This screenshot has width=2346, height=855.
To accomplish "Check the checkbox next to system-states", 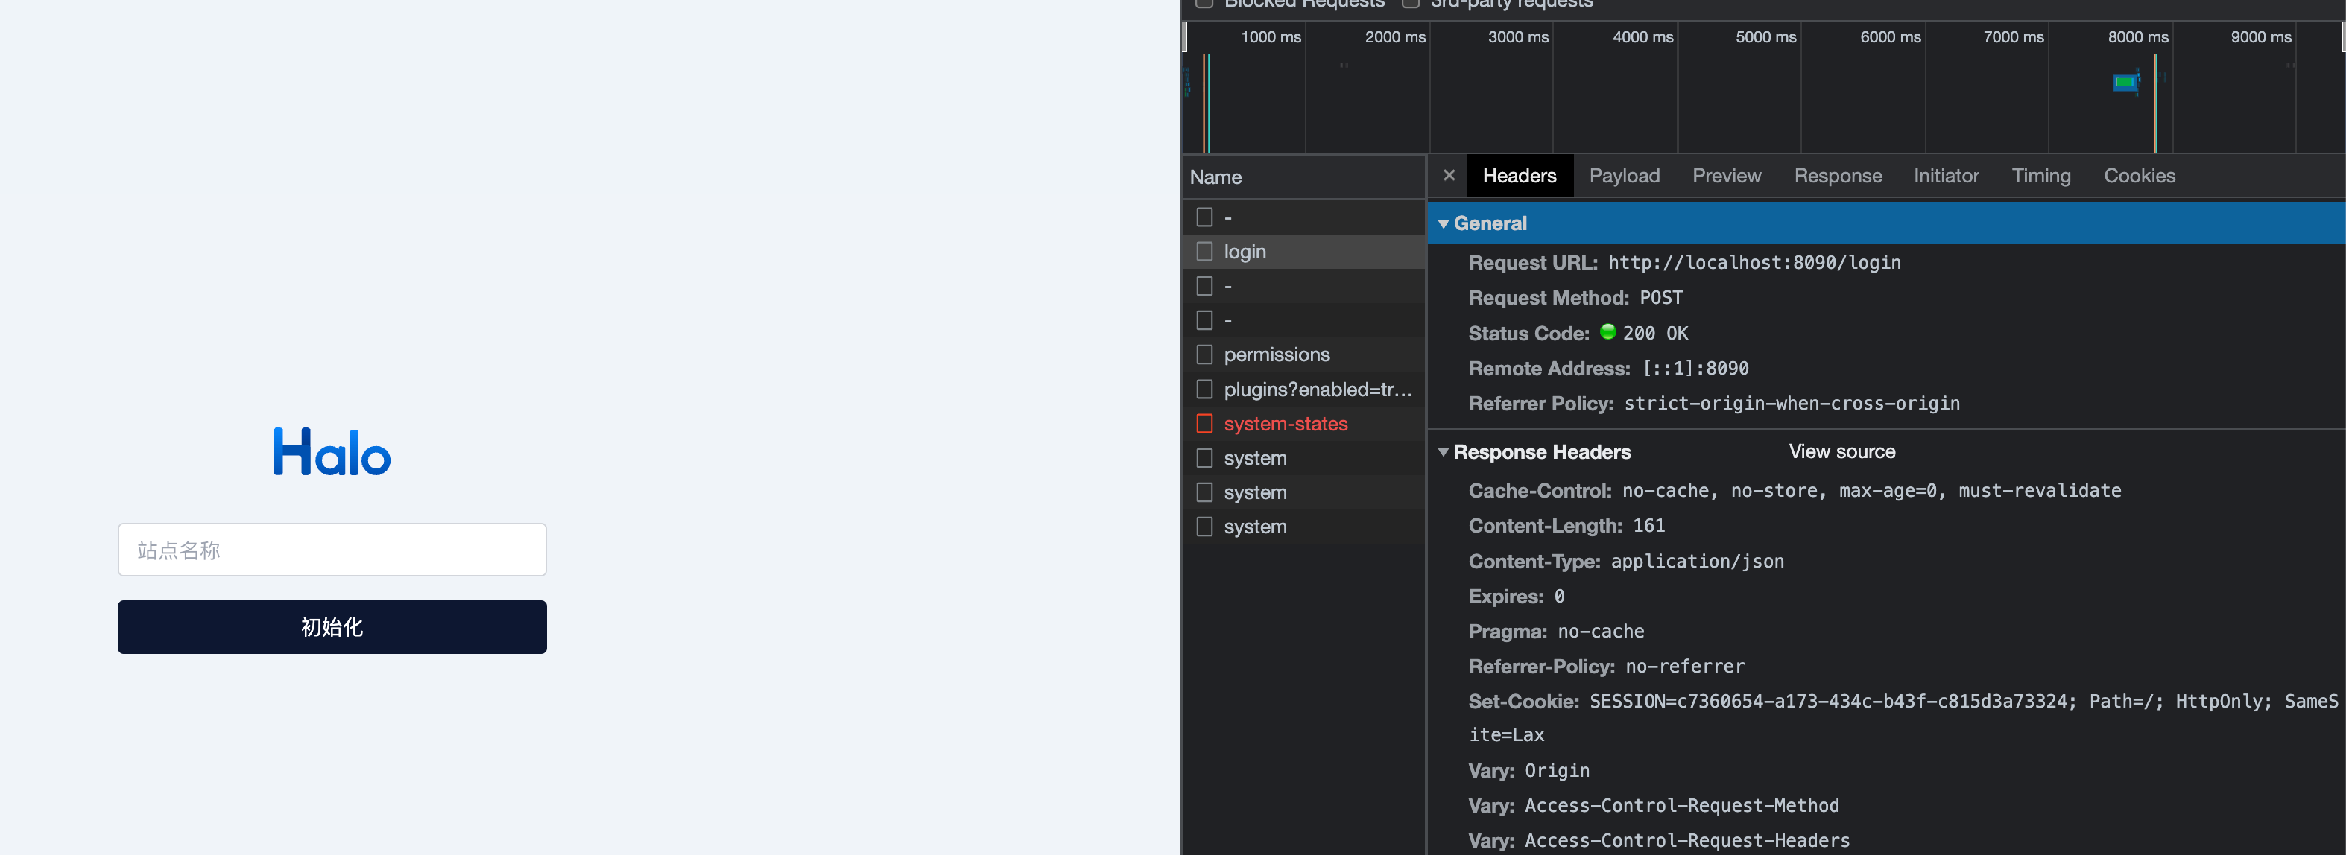I will click(1206, 423).
